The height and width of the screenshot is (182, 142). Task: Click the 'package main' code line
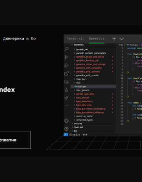135,48
